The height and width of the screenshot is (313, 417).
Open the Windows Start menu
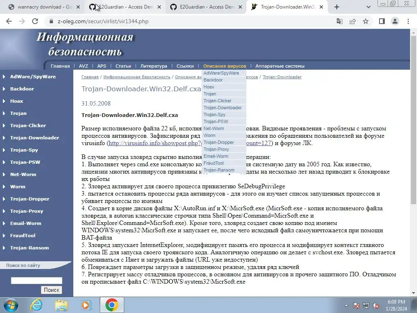tap(11, 305)
